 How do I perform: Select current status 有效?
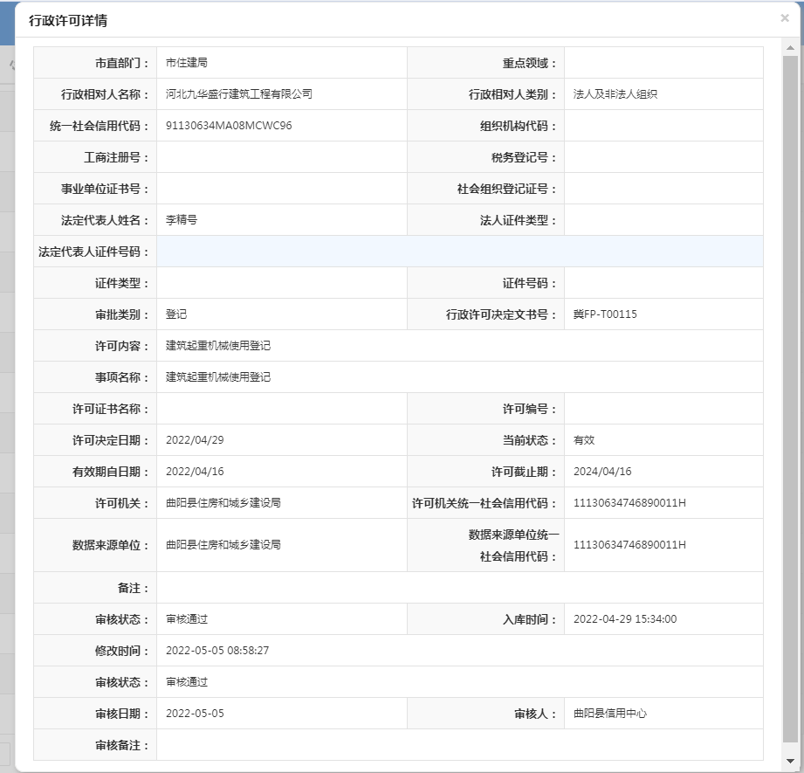(x=584, y=439)
